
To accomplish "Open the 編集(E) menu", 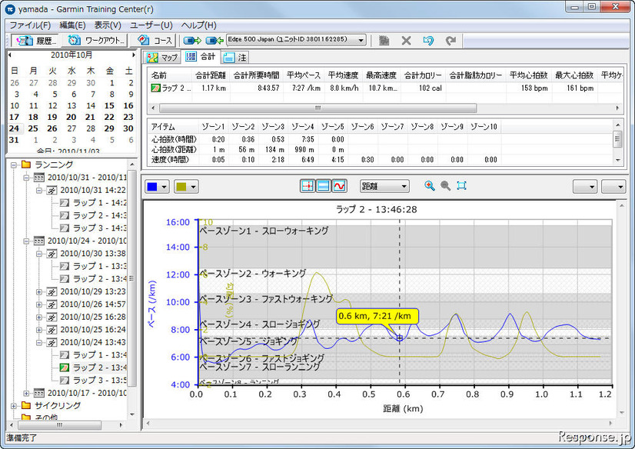I will coord(72,25).
